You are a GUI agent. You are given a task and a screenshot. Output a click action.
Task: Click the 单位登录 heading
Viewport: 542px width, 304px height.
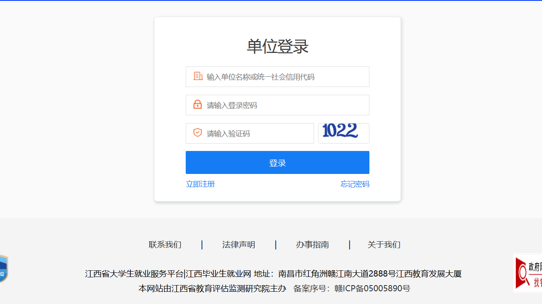click(x=278, y=46)
